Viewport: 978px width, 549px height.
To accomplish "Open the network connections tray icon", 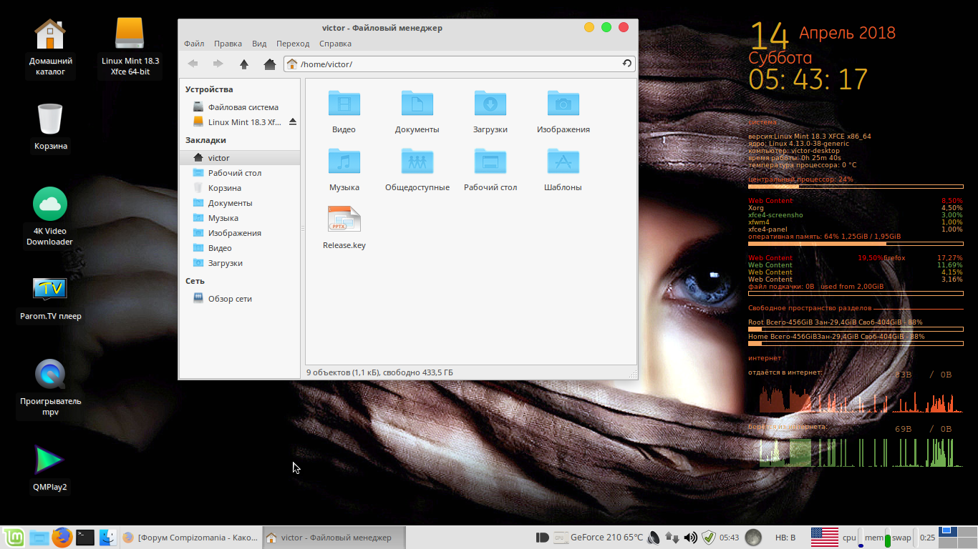I will coord(672,538).
